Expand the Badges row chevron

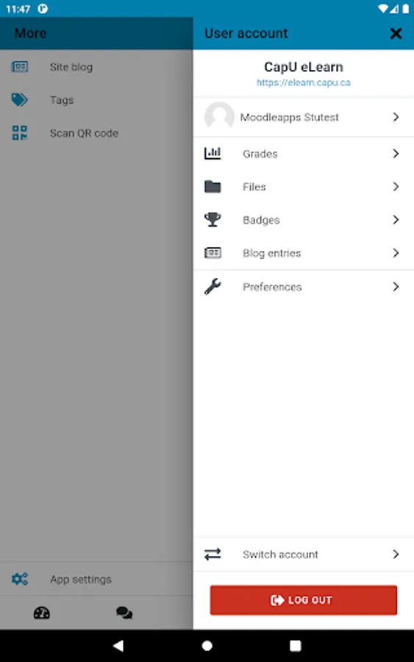point(396,219)
